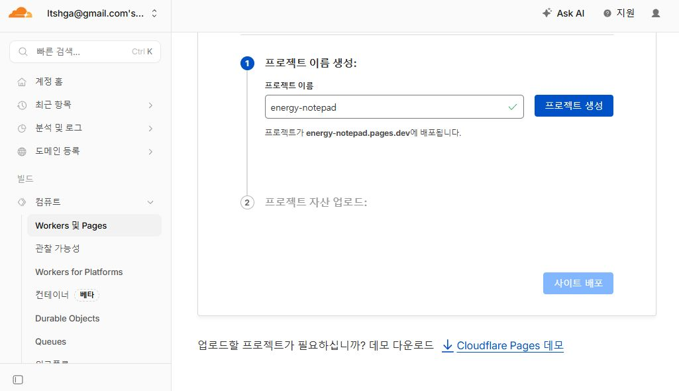679x391 pixels.
Task: Click the 프로젝트 이름 input with energy-notepad
Action: tap(394, 107)
